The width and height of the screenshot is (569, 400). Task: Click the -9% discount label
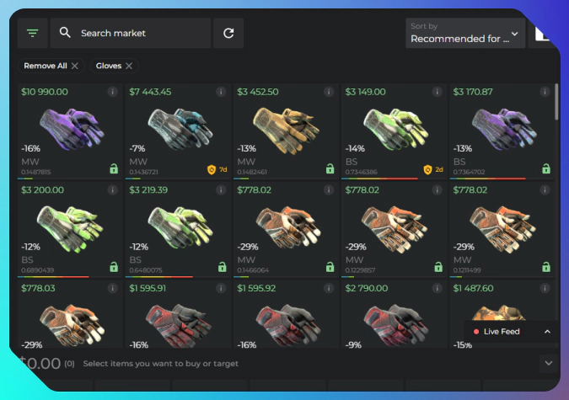353,345
